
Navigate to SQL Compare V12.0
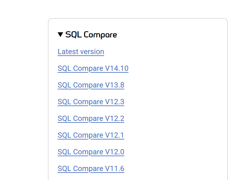(x=91, y=152)
